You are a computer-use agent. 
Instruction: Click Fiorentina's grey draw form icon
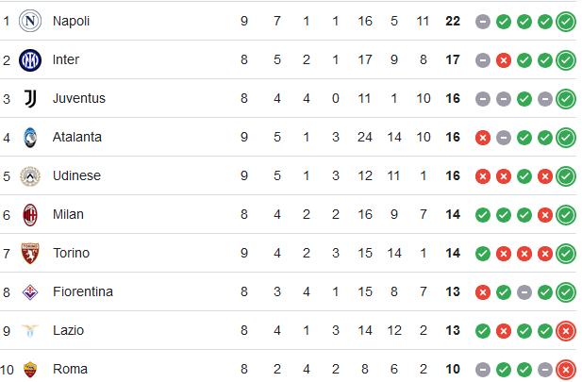point(524,292)
